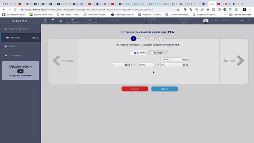Bookmark this page with star icon
254x143 pixels.
point(178,10)
